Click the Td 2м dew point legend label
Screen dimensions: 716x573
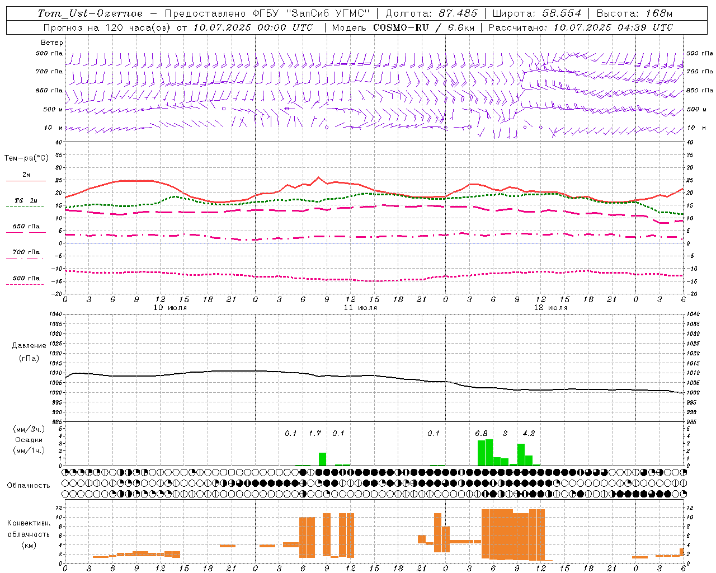(26, 200)
